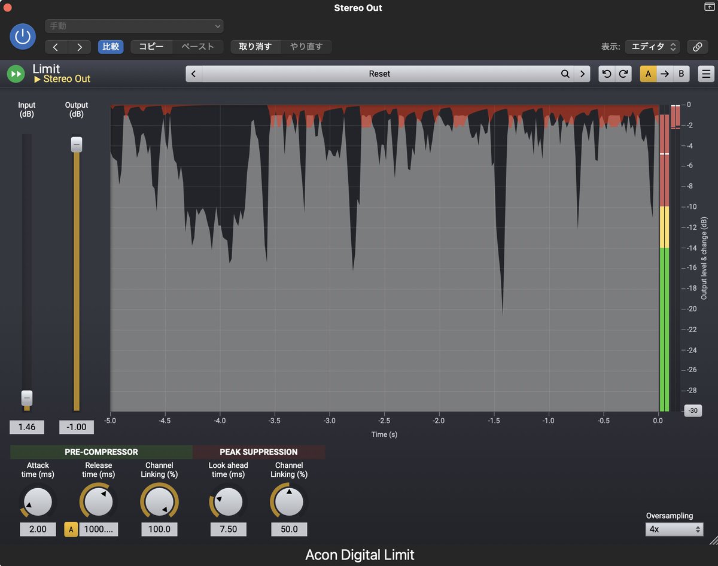This screenshot has width=718, height=566.
Task: Select next preset arrow beside search
Action: point(582,74)
